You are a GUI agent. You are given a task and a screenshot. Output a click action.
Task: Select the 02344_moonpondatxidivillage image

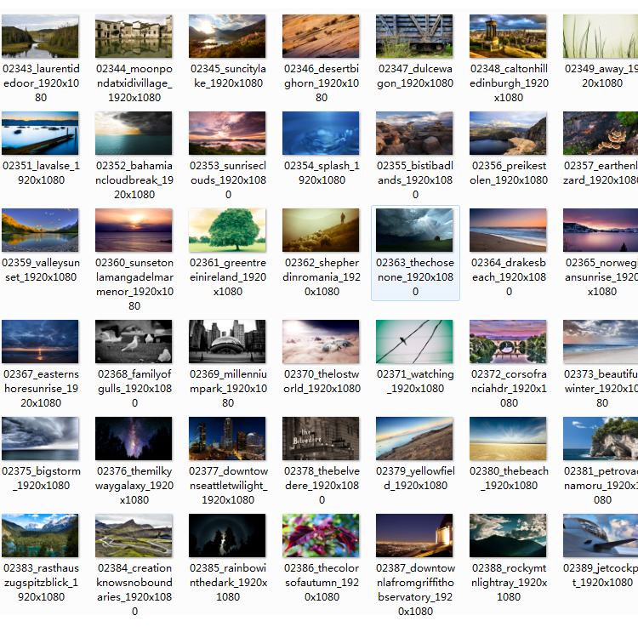[134, 37]
